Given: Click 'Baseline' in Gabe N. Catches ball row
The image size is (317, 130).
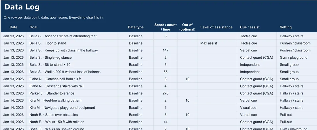Looking at the screenshot, I should pyautogui.click(x=136, y=79).
